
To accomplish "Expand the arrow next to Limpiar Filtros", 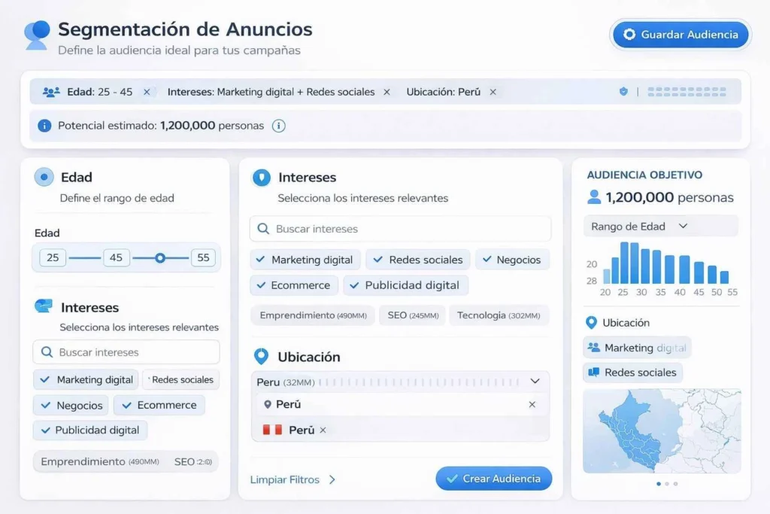I will (x=332, y=479).
